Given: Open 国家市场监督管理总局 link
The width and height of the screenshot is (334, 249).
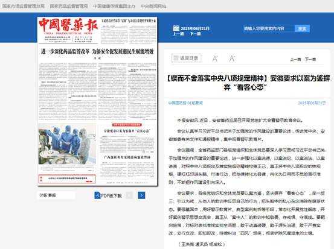Looking at the screenshot, I should point(24,6).
